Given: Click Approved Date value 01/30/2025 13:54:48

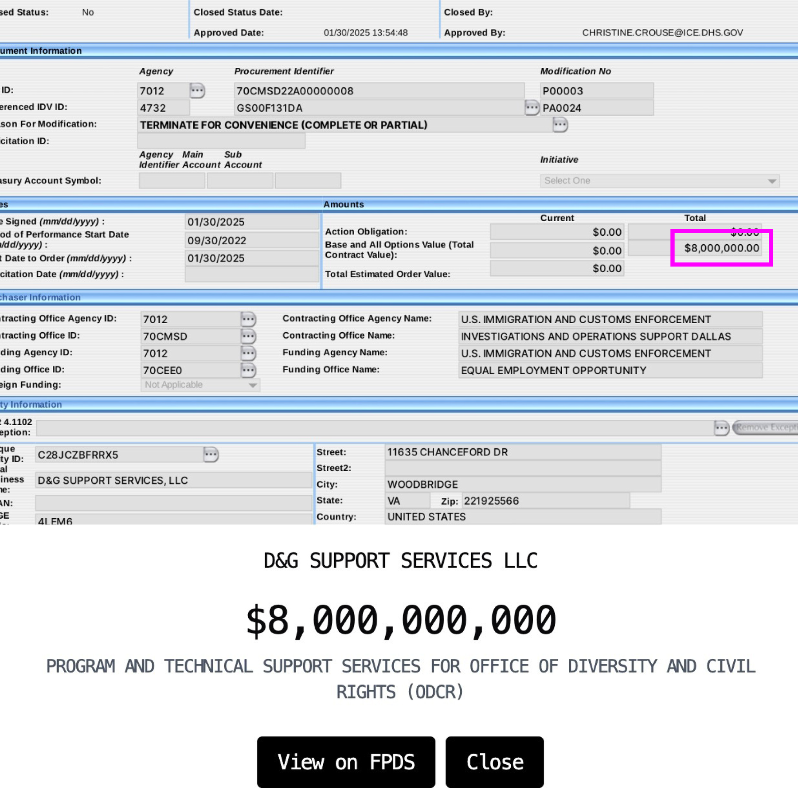Looking at the screenshot, I should click(366, 32).
